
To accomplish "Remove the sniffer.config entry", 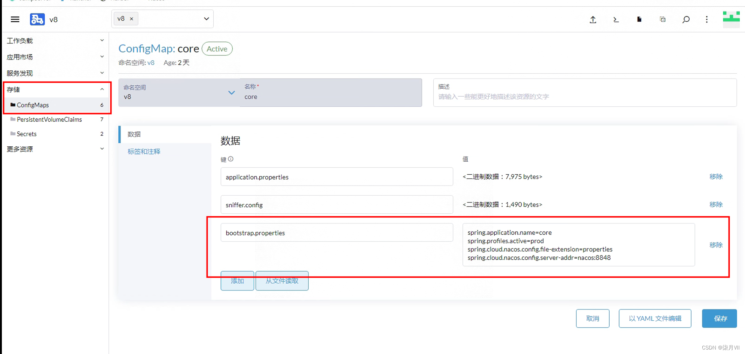I will click(x=716, y=204).
